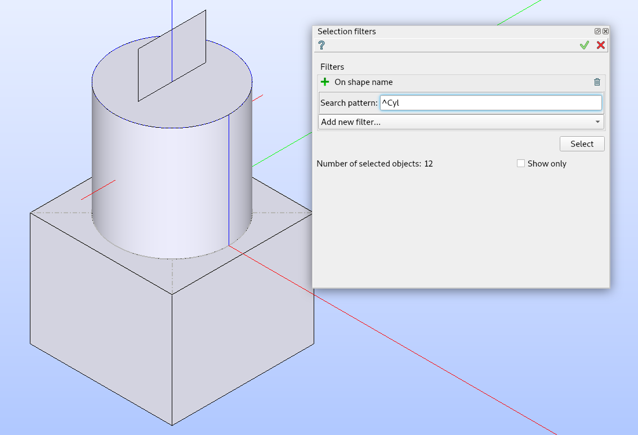Apply the selection with the green checkmark
This screenshot has width=638, height=435.
tap(584, 45)
